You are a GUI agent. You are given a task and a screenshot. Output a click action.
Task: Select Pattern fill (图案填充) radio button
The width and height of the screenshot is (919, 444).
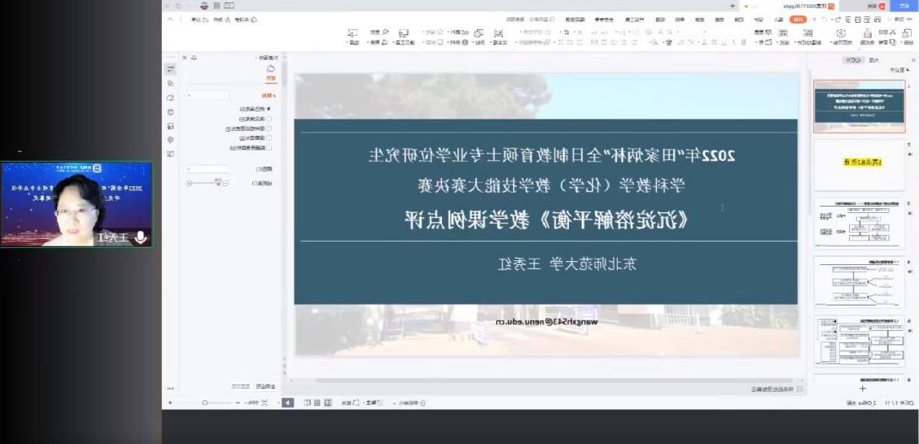[269, 137]
